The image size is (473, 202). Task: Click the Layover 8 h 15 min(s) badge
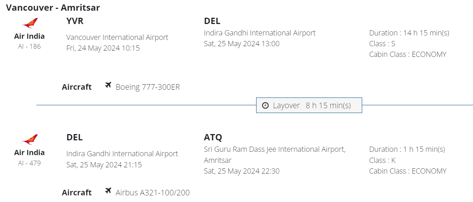click(x=309, y=105)
